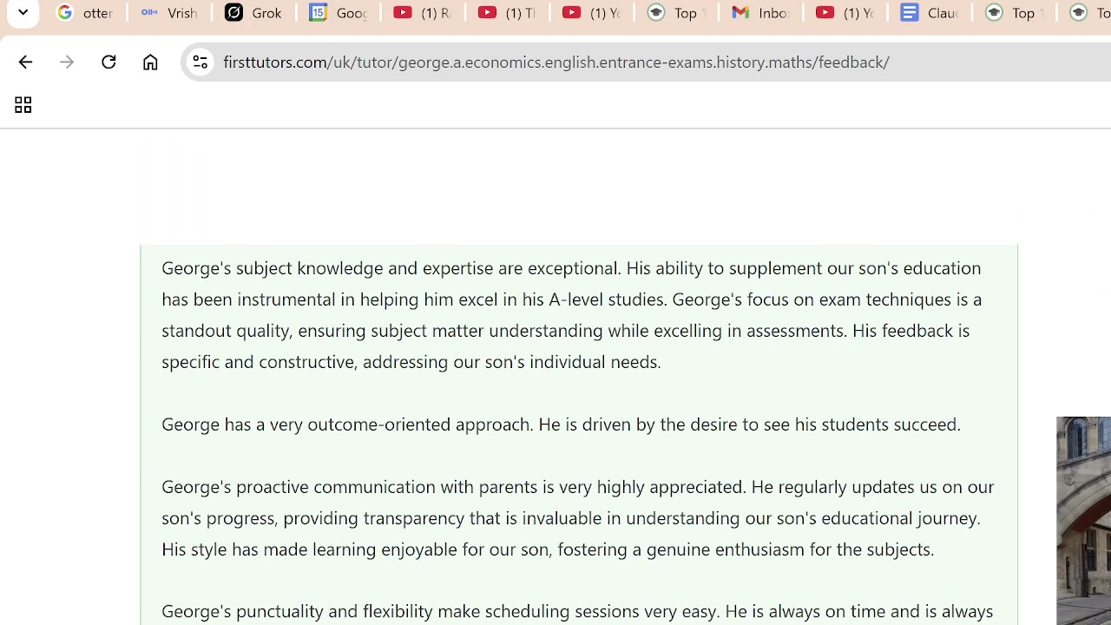
Task: Go to the browser Home page
Action: [150, 62]
